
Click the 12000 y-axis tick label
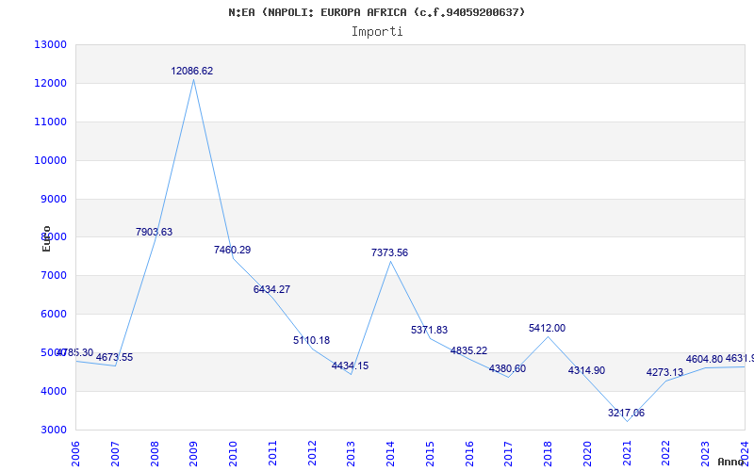[x=50, y=83]
